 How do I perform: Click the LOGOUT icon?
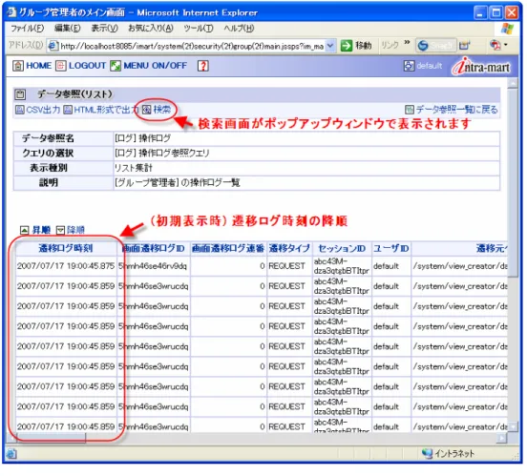[x=61, y=66]
